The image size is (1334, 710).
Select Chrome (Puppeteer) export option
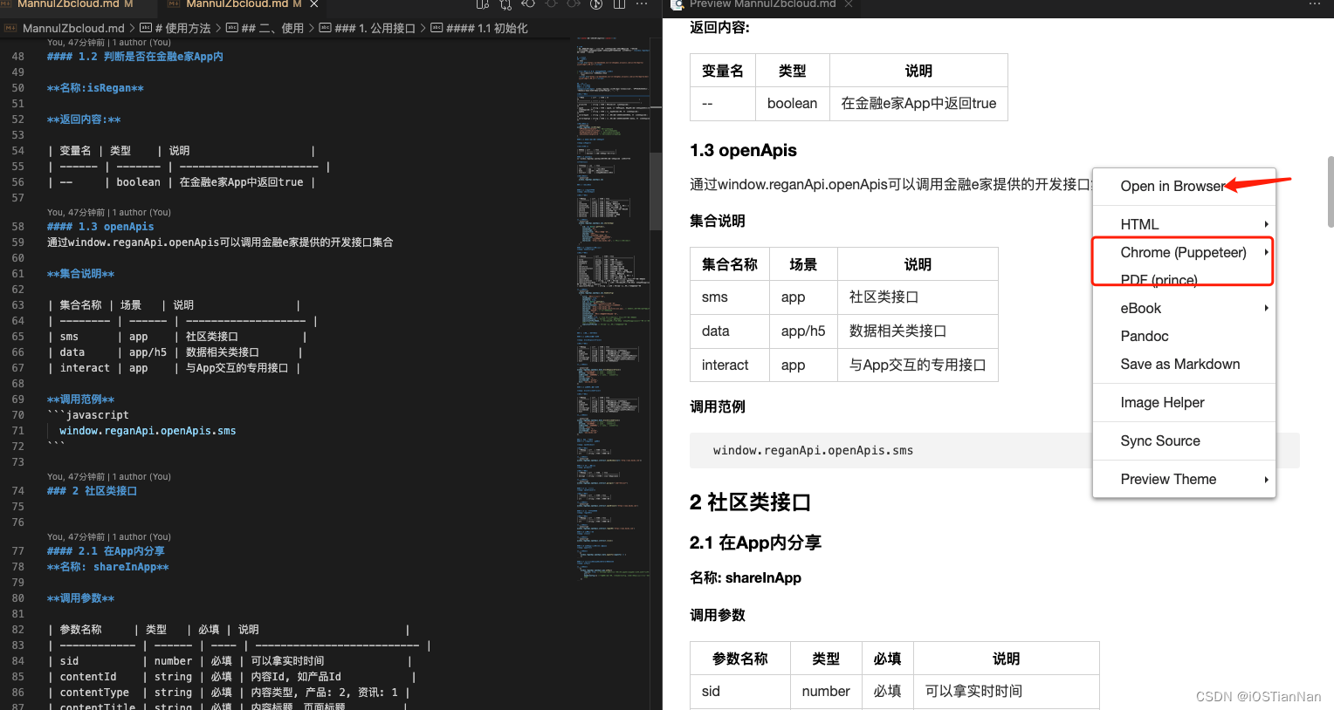[1183, 252]
